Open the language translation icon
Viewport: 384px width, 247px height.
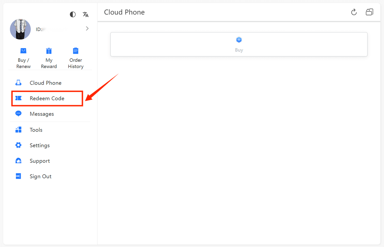pyautogui.click(x=85, y=14)
